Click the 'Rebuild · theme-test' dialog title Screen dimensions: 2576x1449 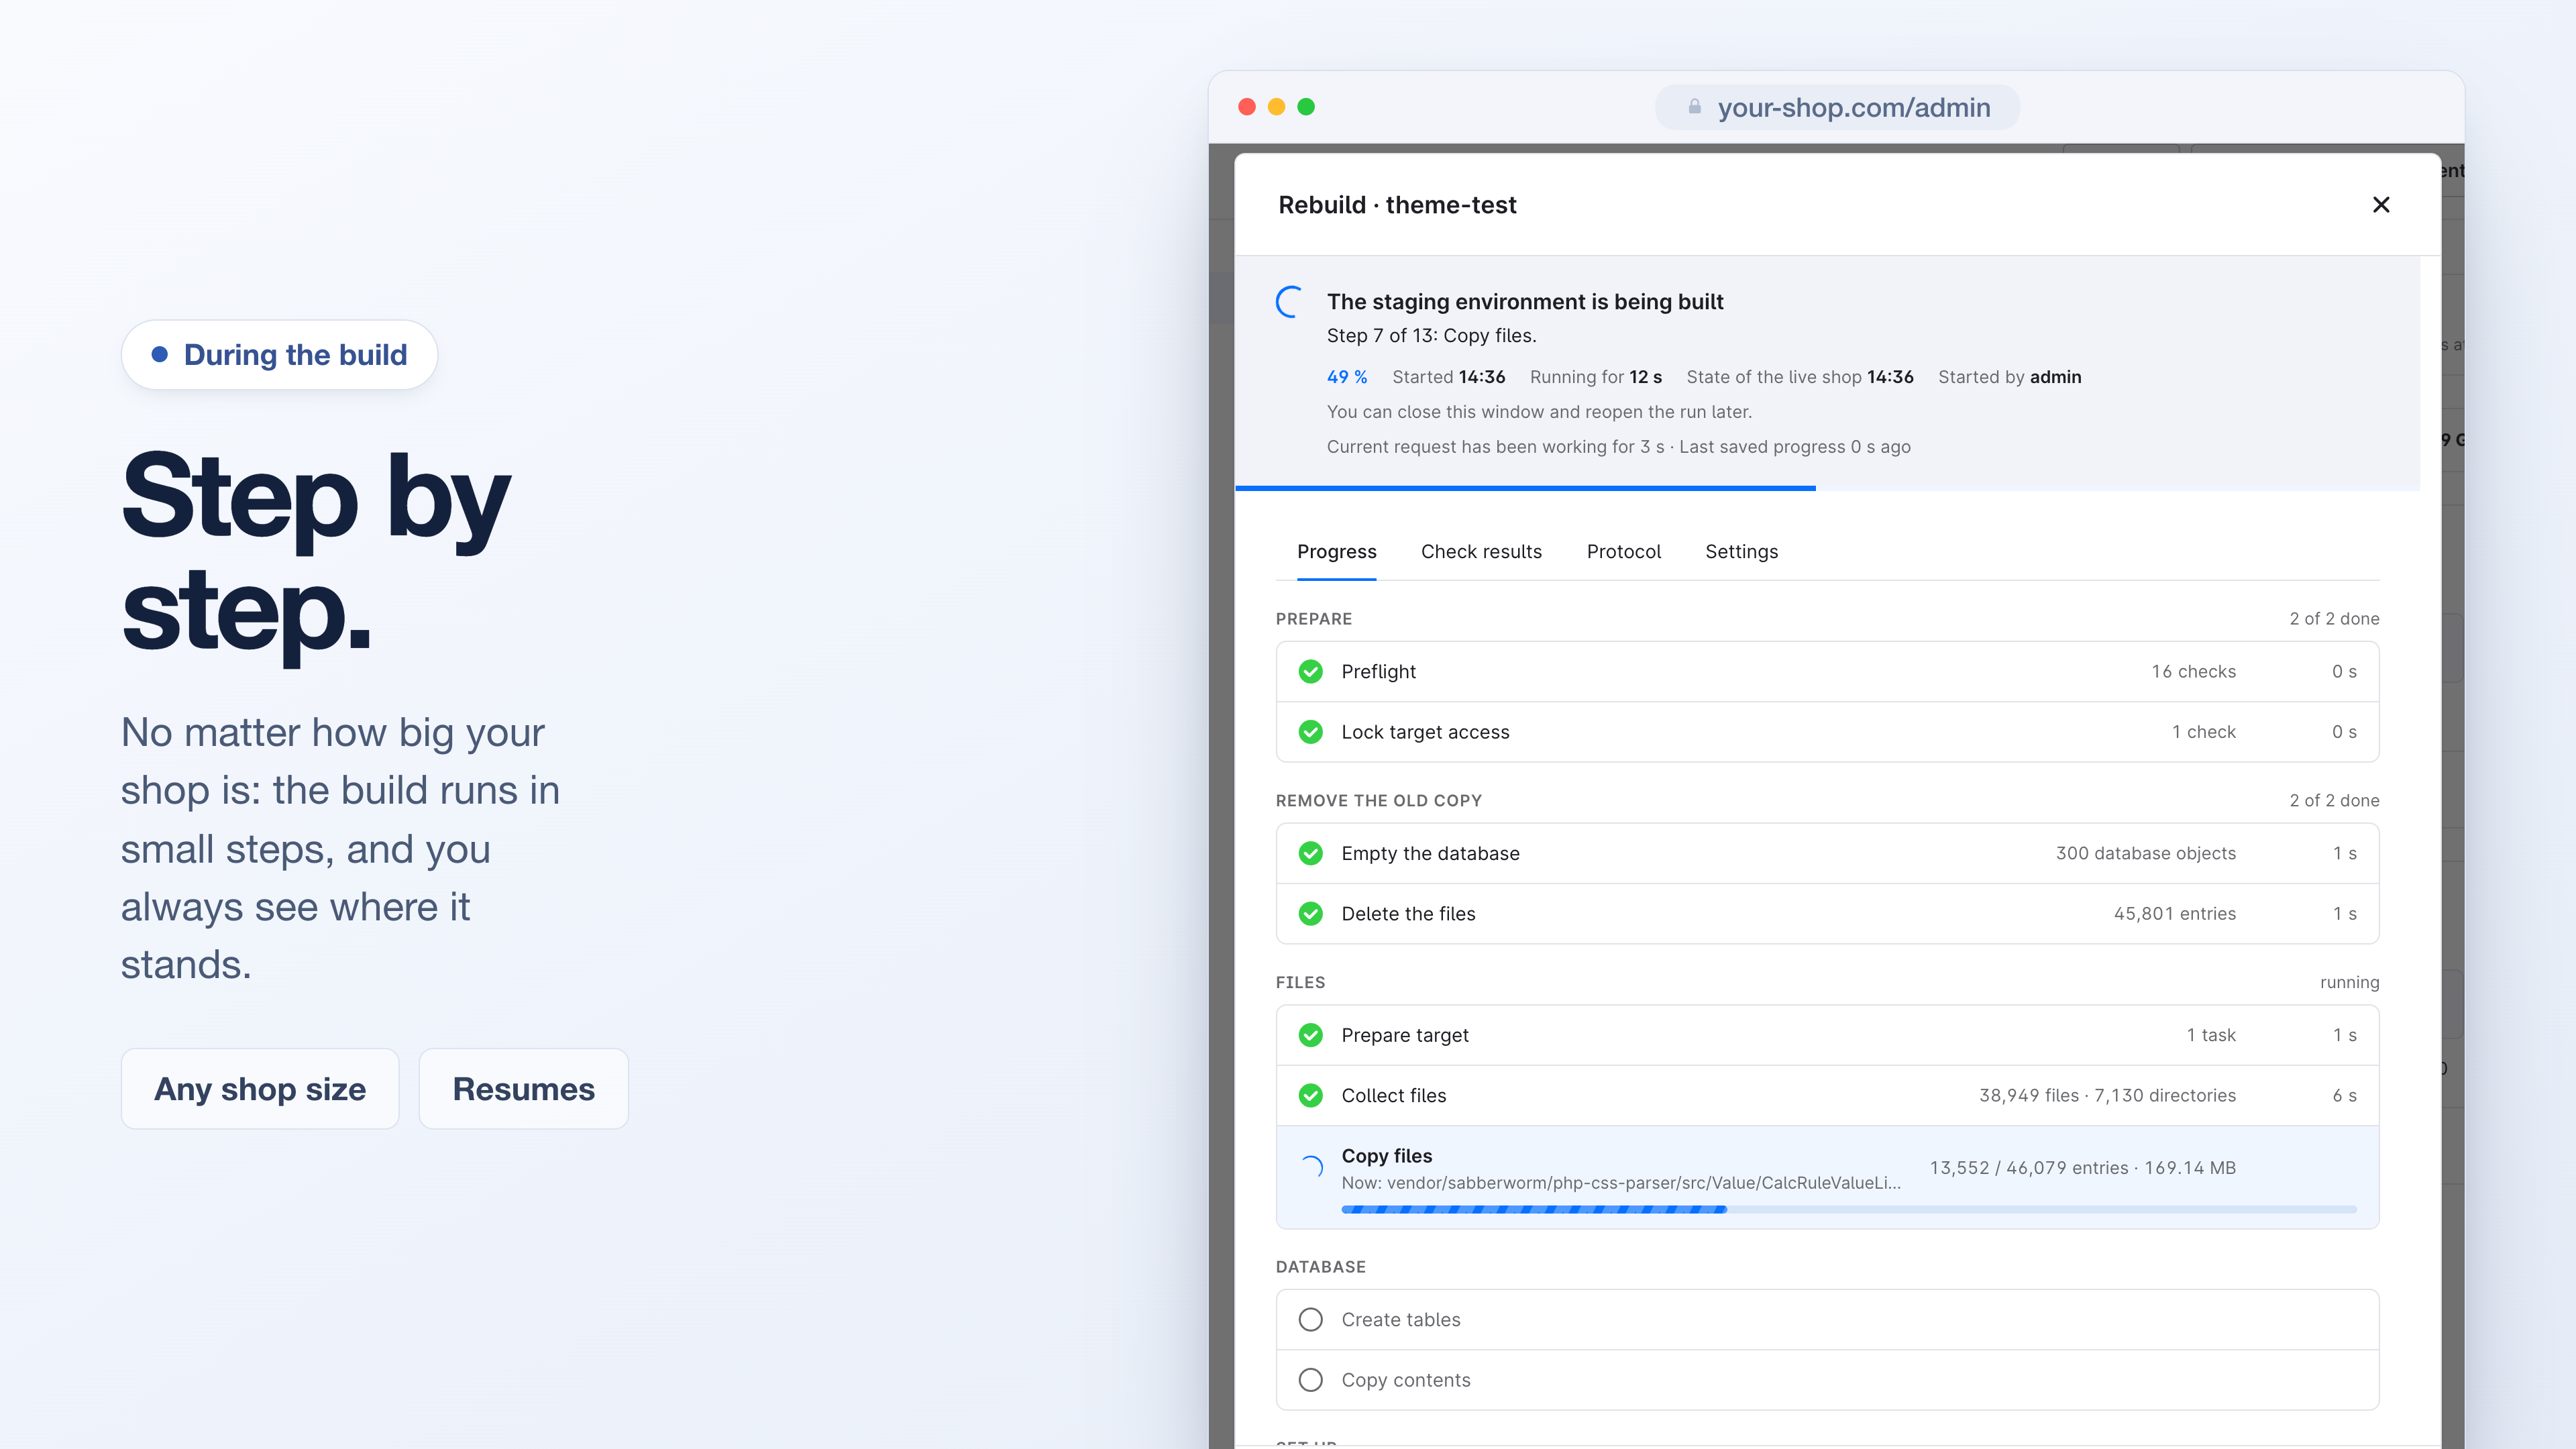(1397, 205)
